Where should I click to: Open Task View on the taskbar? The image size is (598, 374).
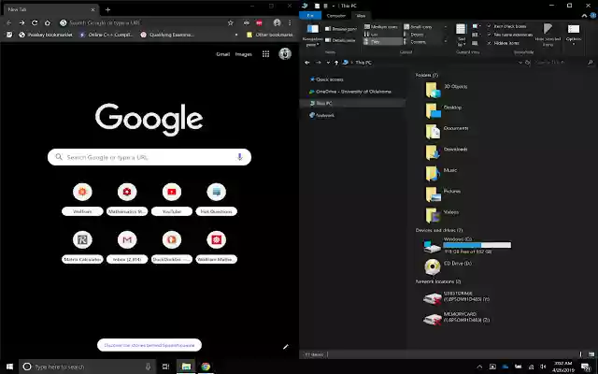(165, 367)
